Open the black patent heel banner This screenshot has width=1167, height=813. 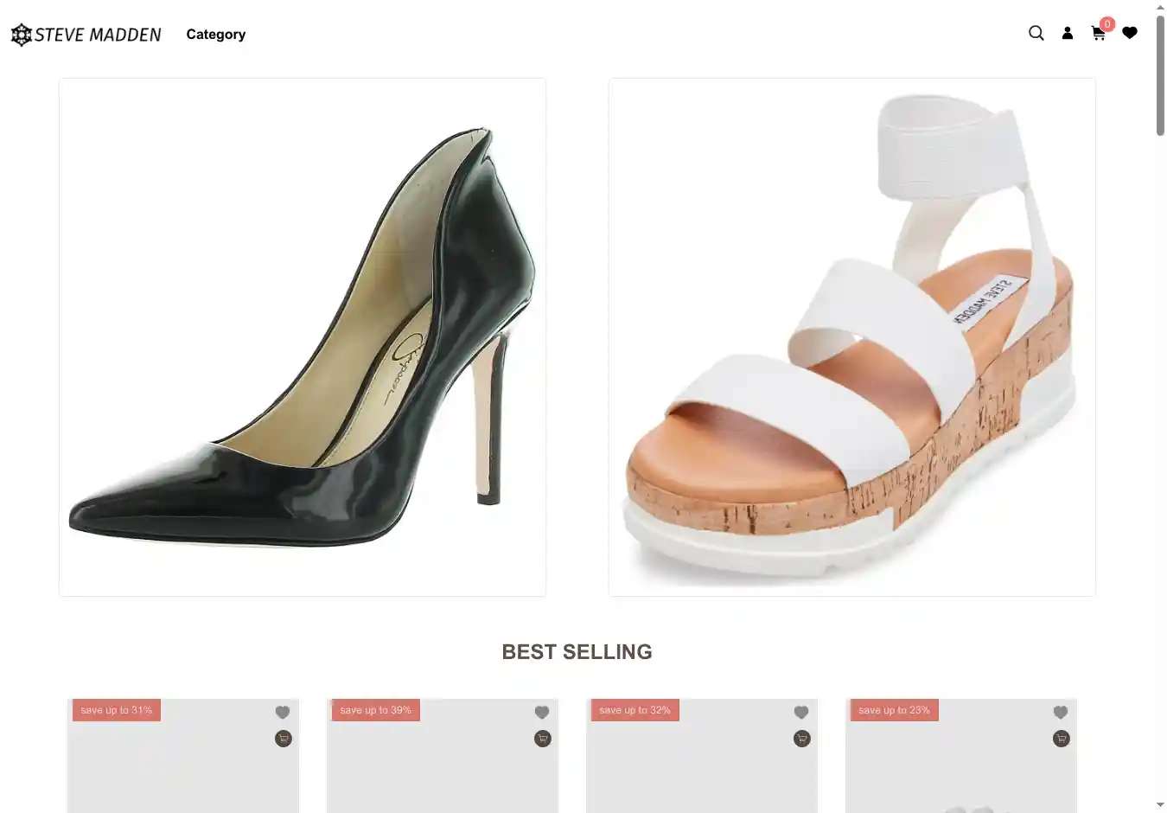pos(303,337)
